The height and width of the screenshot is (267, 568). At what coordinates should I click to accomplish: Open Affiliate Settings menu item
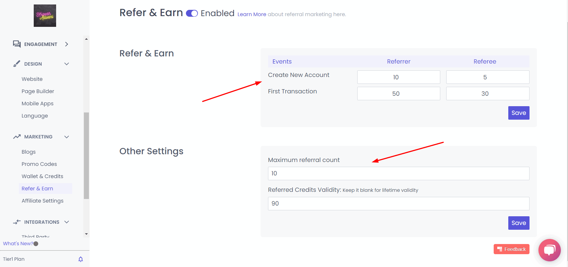click(42, 201)
